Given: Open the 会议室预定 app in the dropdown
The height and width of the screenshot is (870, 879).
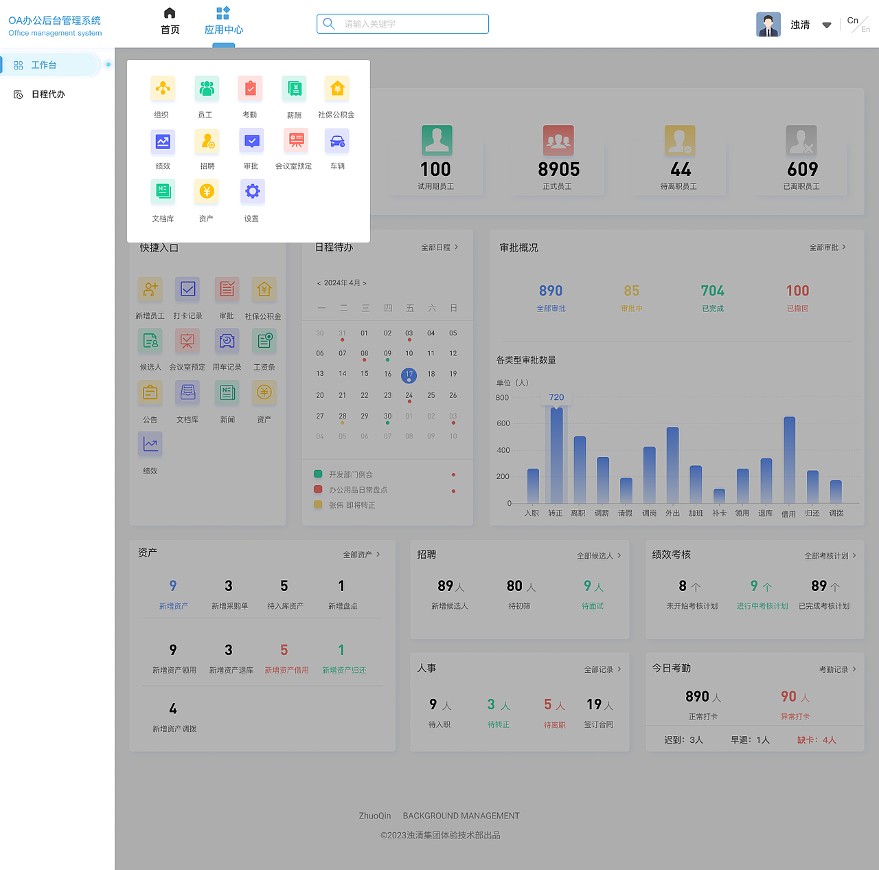Looking at the screenshot, I should point(297,140).
